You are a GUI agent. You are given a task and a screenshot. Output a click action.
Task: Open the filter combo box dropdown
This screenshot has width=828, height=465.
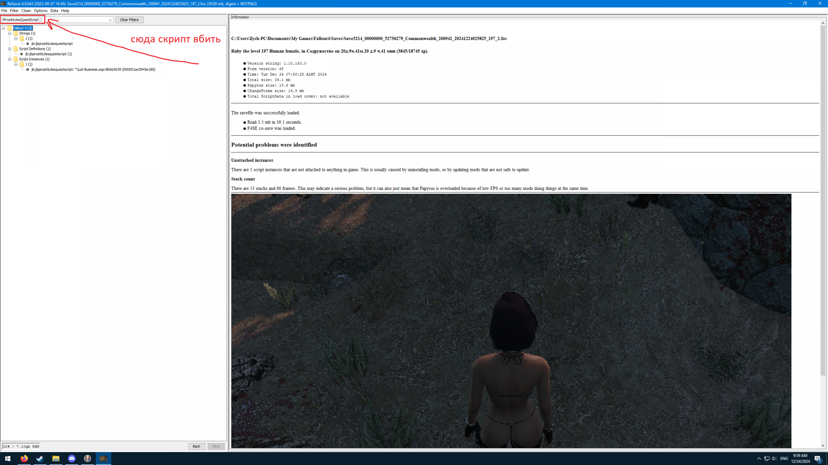pyautogui.click(x=110, y=20)
